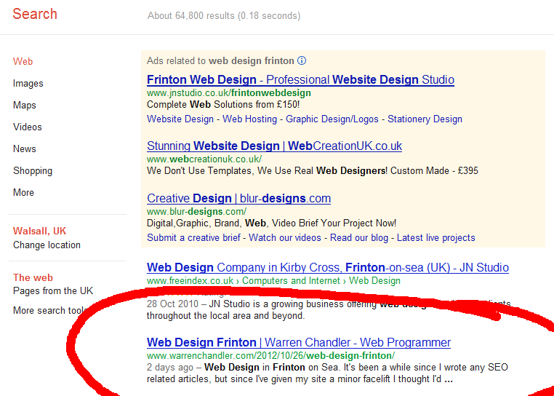
Task: Click the freeindex.co.uk breadcrumb URL
Action: 274,281
